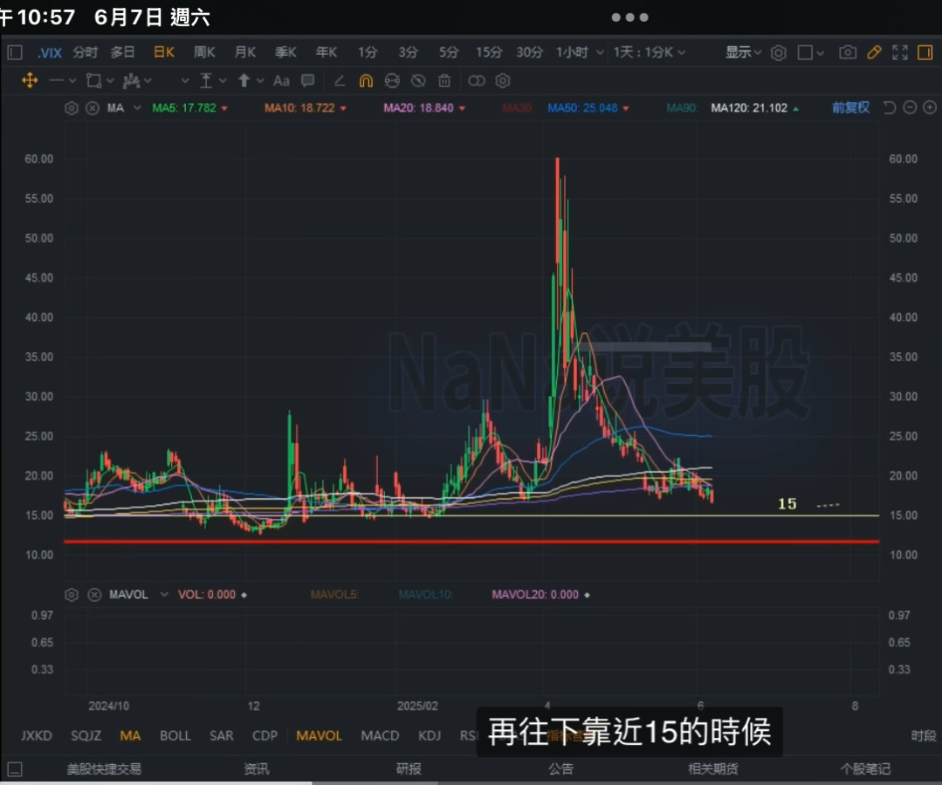Activate the magnet snap drawing tool

(366, 81)
